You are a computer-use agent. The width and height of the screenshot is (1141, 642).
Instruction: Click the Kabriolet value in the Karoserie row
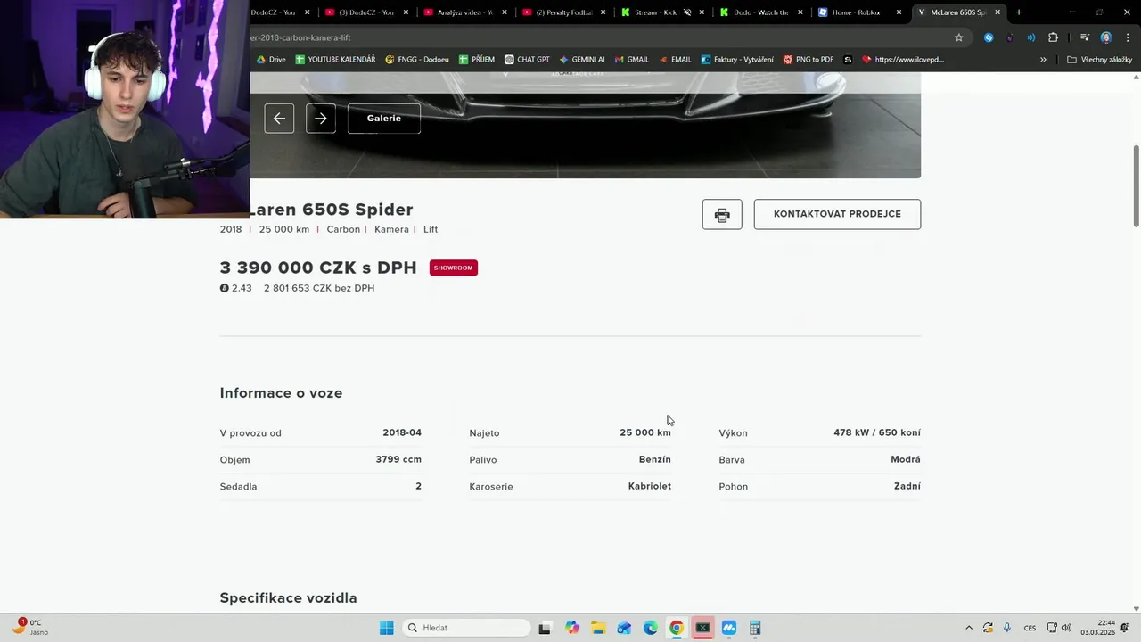pos(650,486)
